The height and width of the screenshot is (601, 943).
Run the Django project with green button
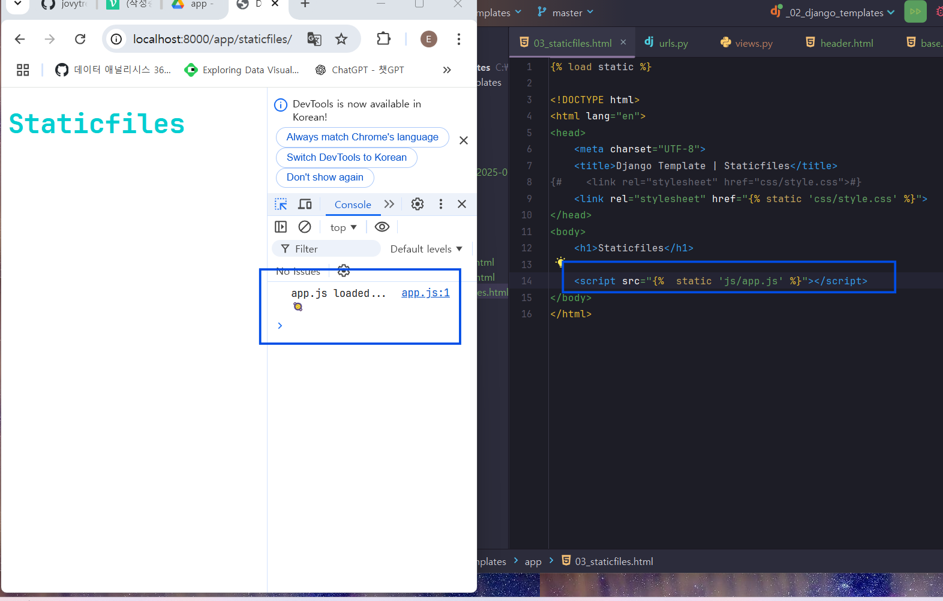click(x=915, y=11)
